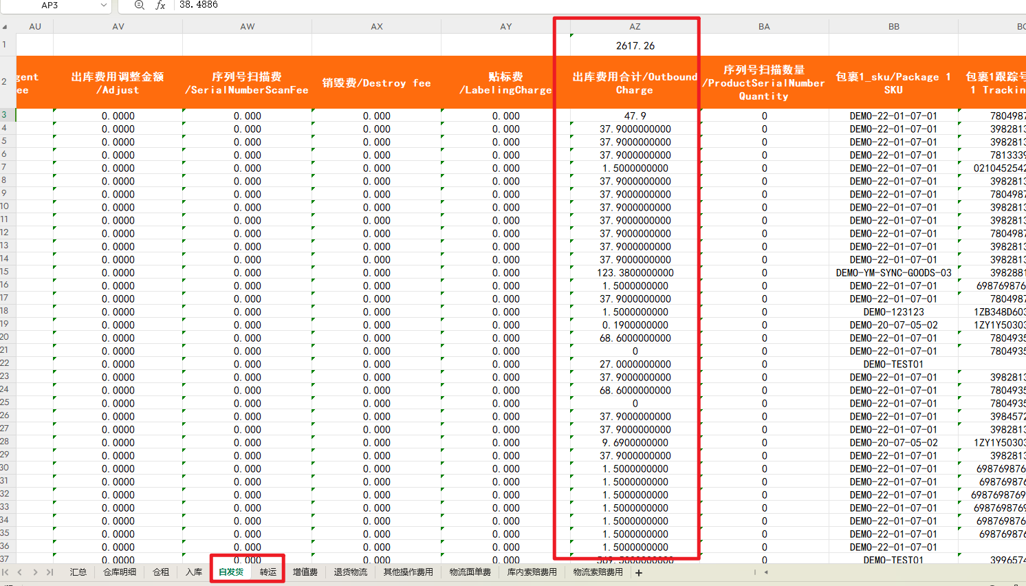Click the 贴标费/LabelingCharge header cell
The image size is (1026, 586).
[506, 83]
